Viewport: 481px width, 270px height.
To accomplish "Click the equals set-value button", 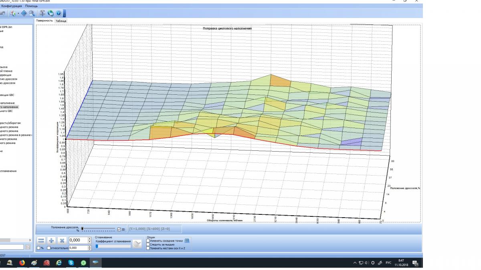I will tap(41, 240).
